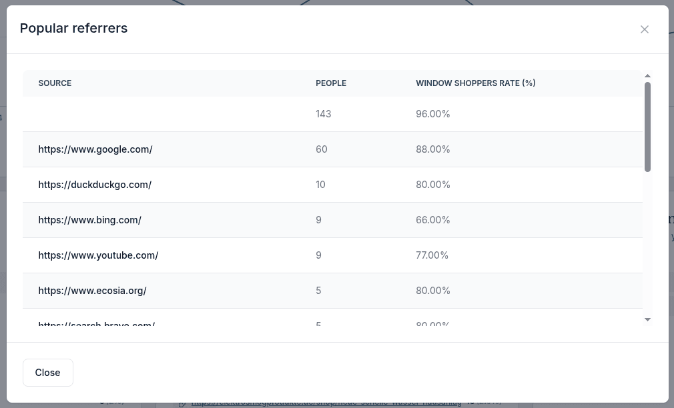Click the table's vertical scrollbar thumb

coord(647,127)
